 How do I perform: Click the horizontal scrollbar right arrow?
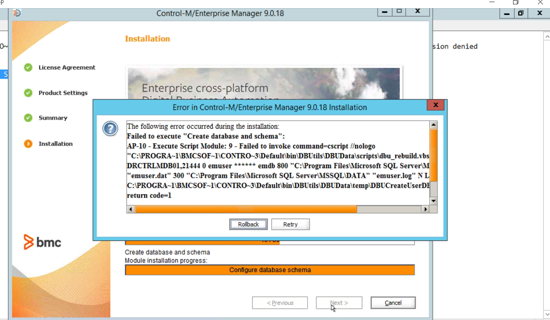(x=425, y=209)
